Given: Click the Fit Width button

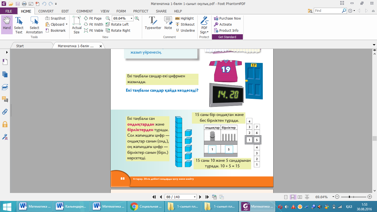Looking at the screenshot, I should [x=94, y=25].
